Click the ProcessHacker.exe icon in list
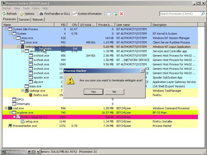 10,126
